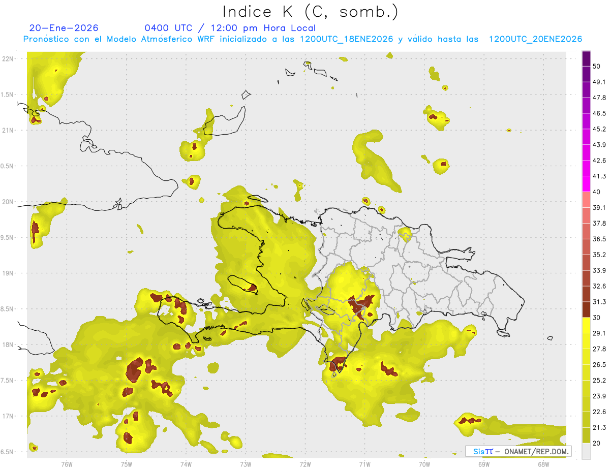610x471 pixels.
Task: Click the '21N' latitude label
Action: point(8,130)
